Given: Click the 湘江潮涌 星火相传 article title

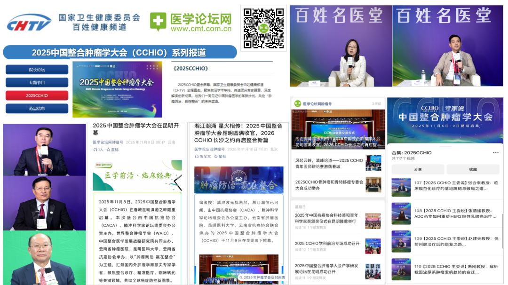Looking at the screenshot, I should click(x=238, y=133).
